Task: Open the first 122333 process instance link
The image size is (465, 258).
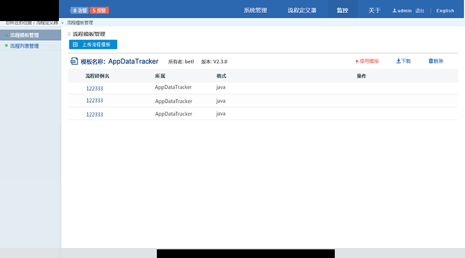Action: (x=94, y=88)
